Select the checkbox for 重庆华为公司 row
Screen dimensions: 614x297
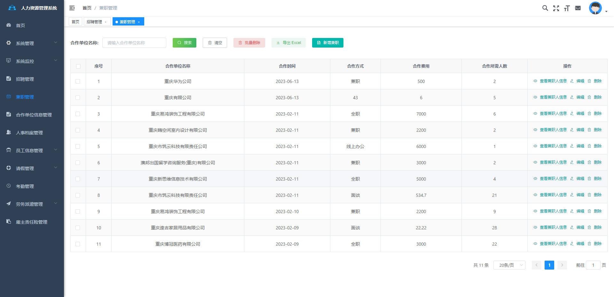click(78, 81)
